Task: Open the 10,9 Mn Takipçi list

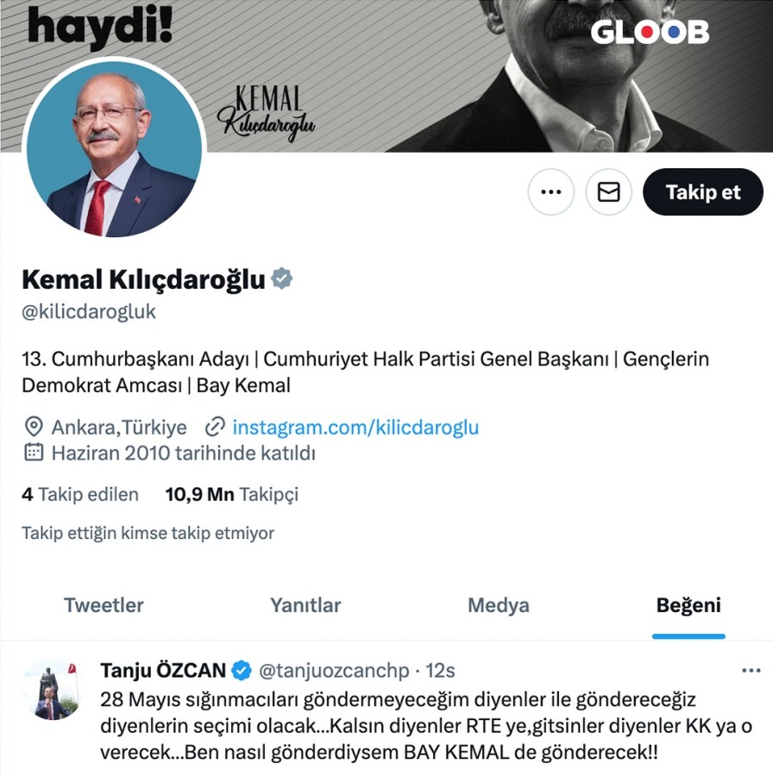Action: point(232,494)
